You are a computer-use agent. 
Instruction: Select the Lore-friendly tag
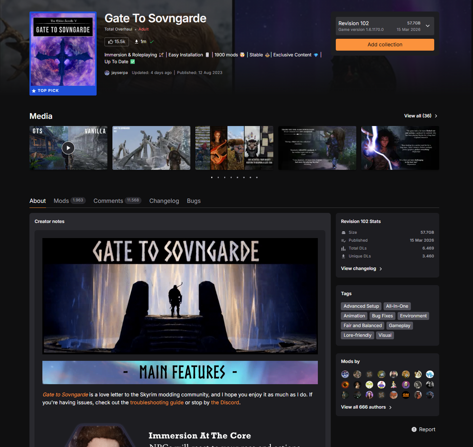(358, 335)
